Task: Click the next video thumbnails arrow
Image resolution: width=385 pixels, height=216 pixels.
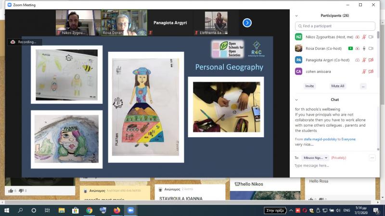Action: click(247, 23)
